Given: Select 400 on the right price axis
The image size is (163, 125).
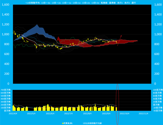Looking at the screenshot, I should pos(157,64).
